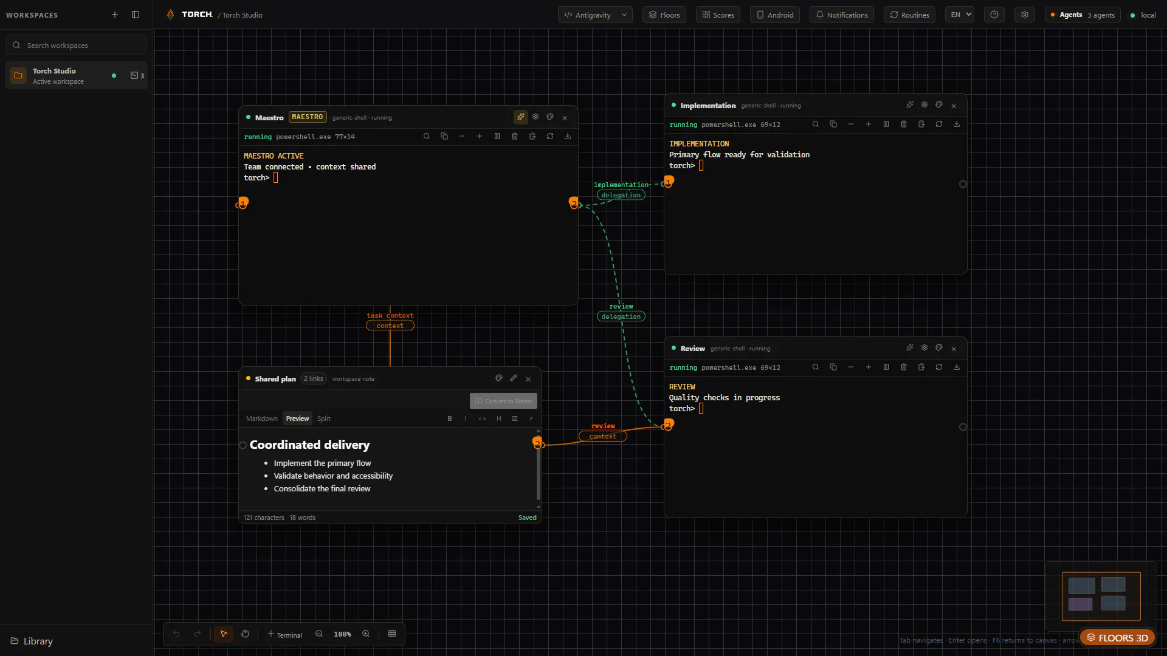Add a new Terminal to canvas

click(284, 634)
